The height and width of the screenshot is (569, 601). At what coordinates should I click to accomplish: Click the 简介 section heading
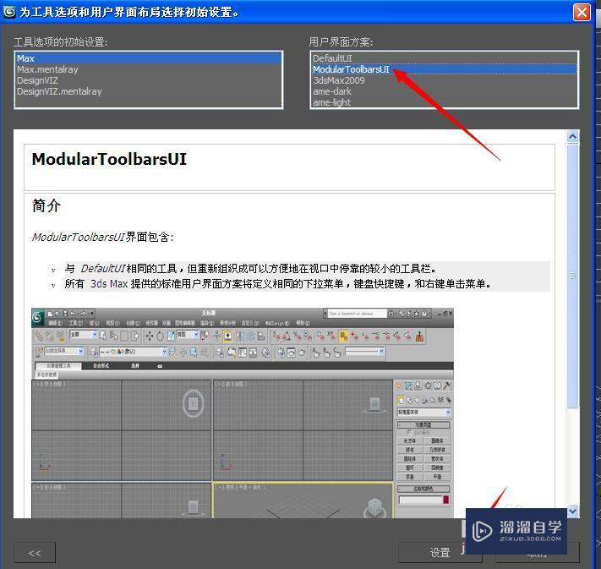click(46, 205)
